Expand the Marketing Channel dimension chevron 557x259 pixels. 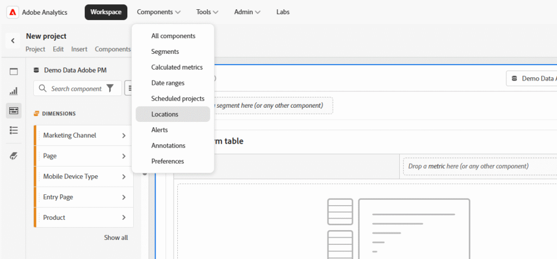click(x=124, y=135)
